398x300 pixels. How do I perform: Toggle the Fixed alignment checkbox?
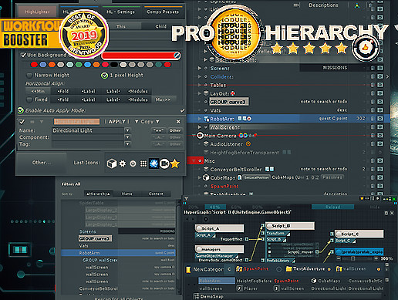coord(29,99)
